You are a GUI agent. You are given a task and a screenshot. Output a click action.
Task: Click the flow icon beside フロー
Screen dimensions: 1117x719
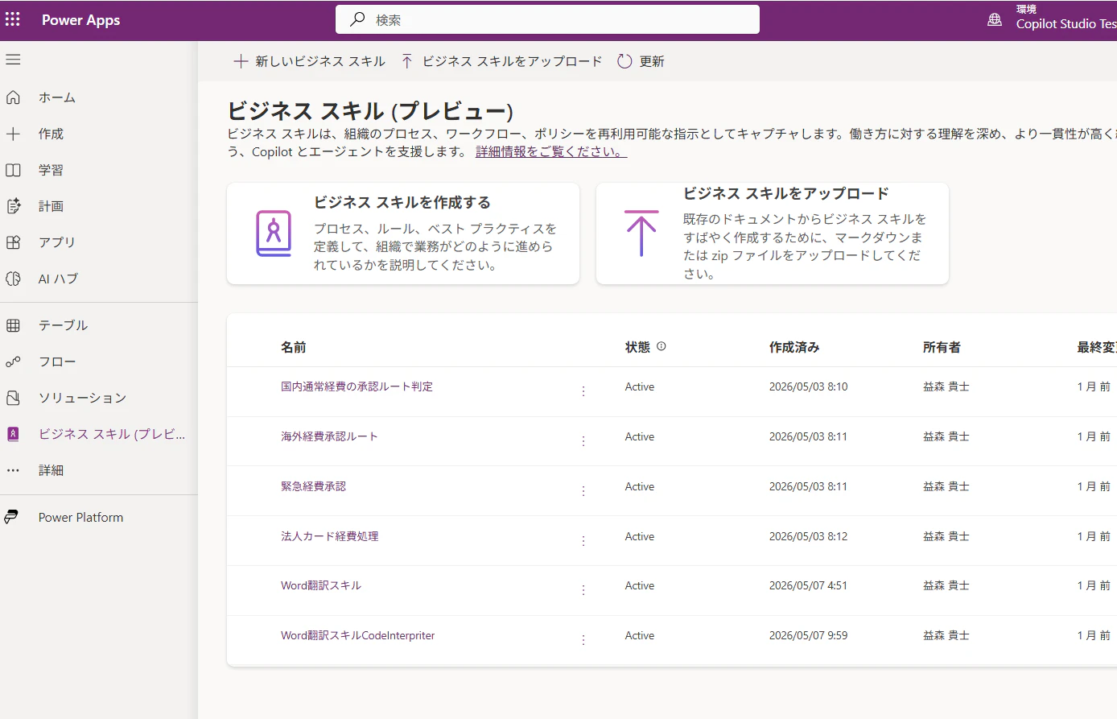[x=13, y=362]
